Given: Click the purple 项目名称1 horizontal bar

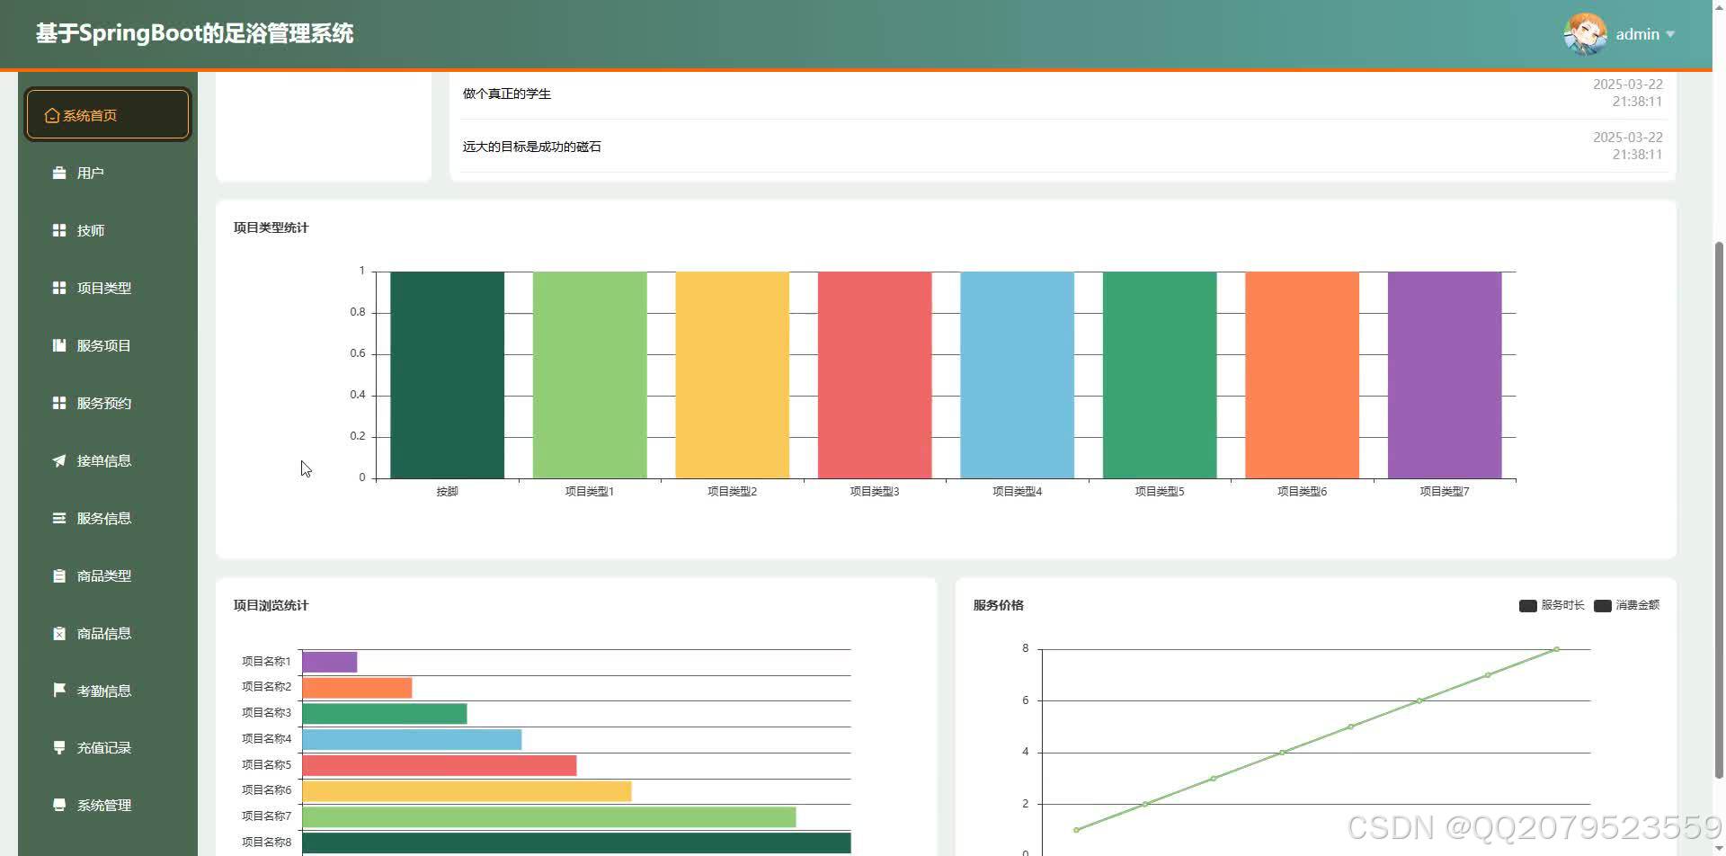Looking at the screenshot, I should [330, 662].
